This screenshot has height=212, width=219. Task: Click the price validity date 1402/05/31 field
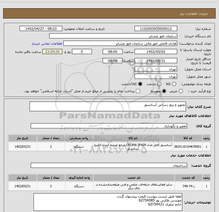click(x=156, y=61)
